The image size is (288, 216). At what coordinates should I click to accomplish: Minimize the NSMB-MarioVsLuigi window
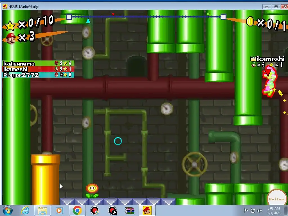click(x=267, y=7)
